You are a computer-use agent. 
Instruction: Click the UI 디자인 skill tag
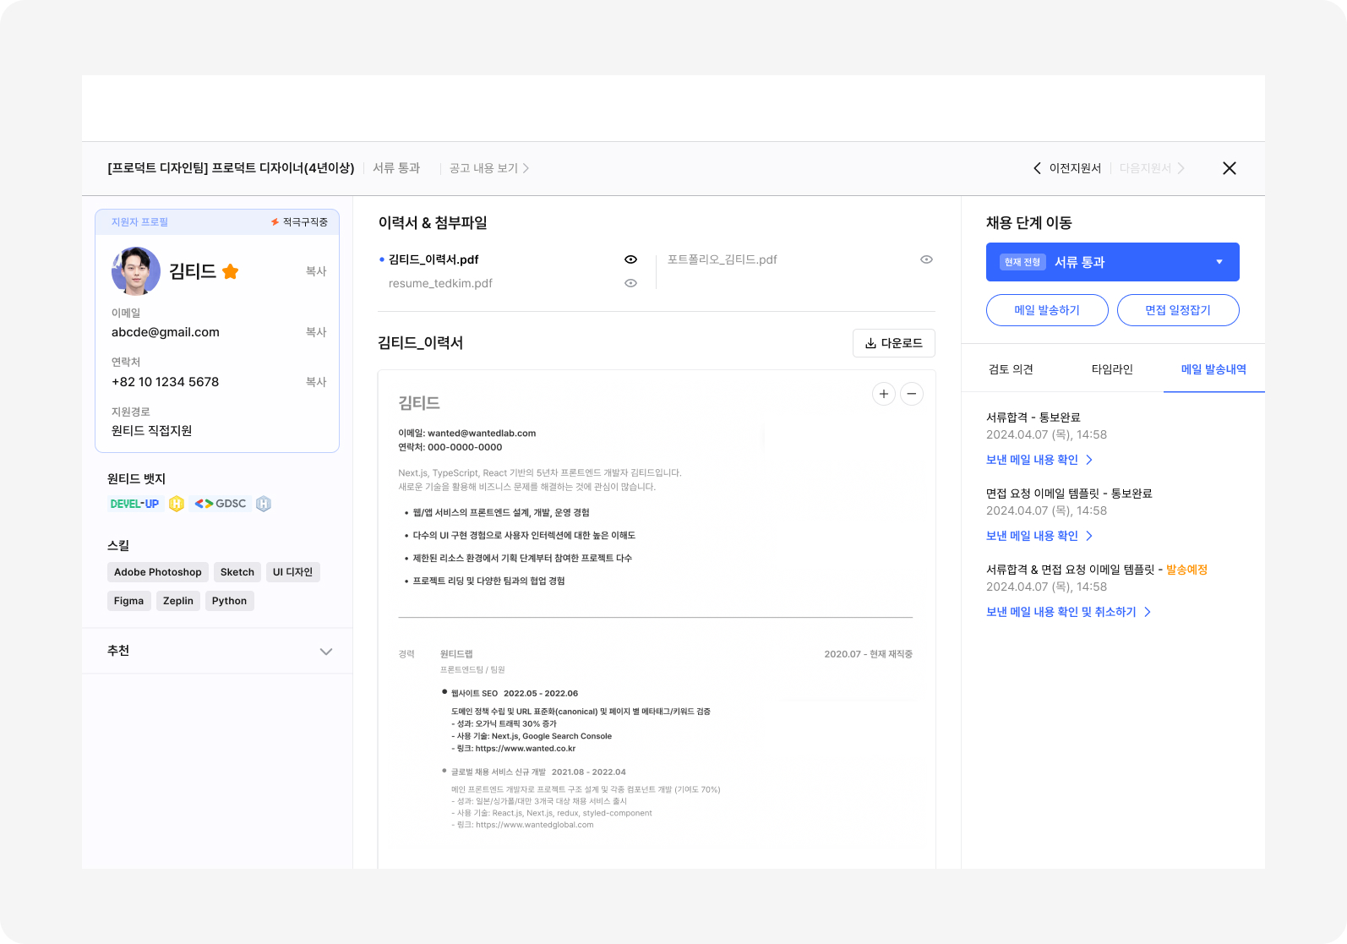coord(292,572)
